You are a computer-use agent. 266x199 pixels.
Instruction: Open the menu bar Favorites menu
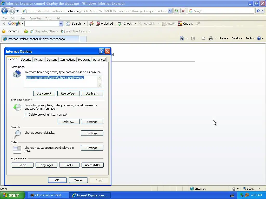point(35,18)
